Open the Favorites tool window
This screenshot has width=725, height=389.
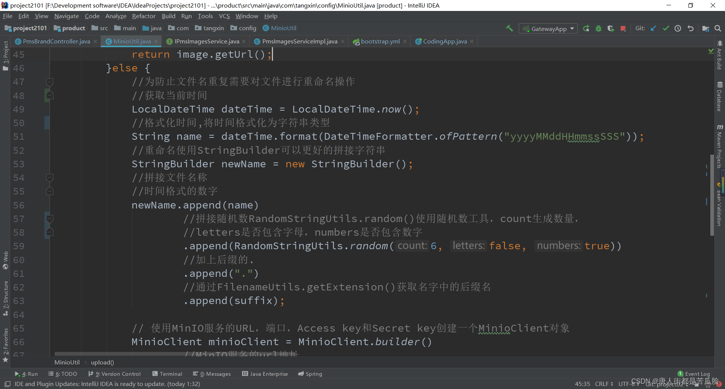(5, 345)
